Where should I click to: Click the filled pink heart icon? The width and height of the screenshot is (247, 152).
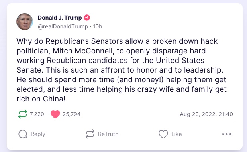55,114
